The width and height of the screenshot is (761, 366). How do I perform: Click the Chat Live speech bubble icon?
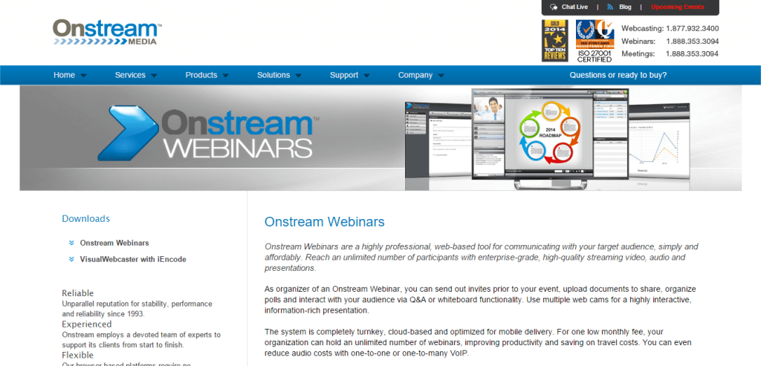pyautogui.click(x=554, y=7)
